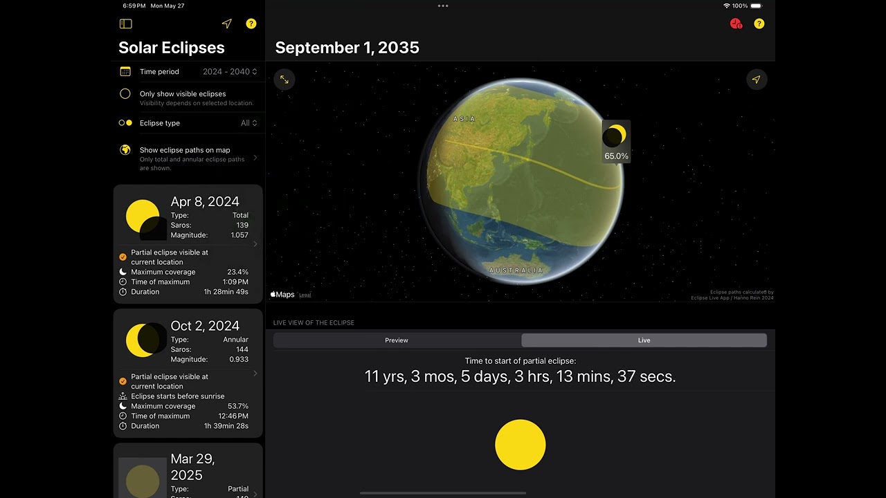Click the Saros 144 value
The width and height of the screenshot is (886, 498).
tap(242, 350)
